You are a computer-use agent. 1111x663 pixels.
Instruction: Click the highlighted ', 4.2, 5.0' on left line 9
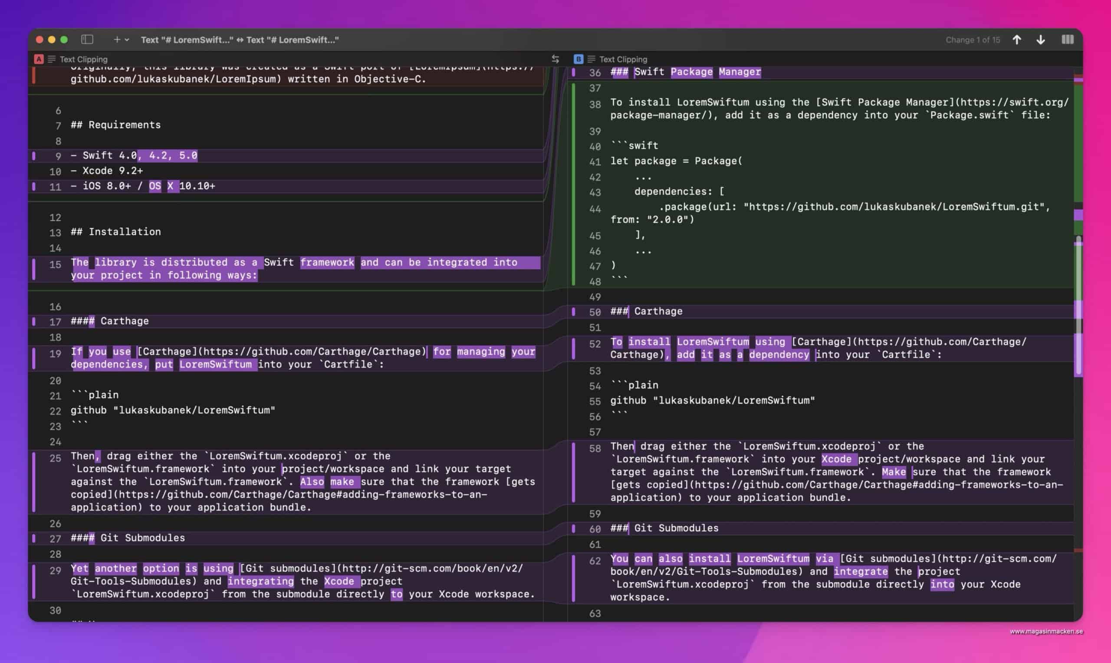point(168,155)
